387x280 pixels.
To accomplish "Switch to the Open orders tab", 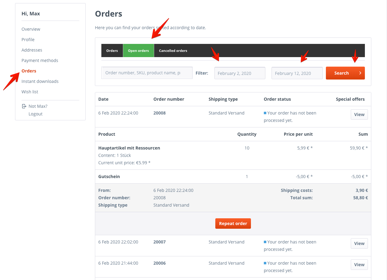I will point(139,51).
